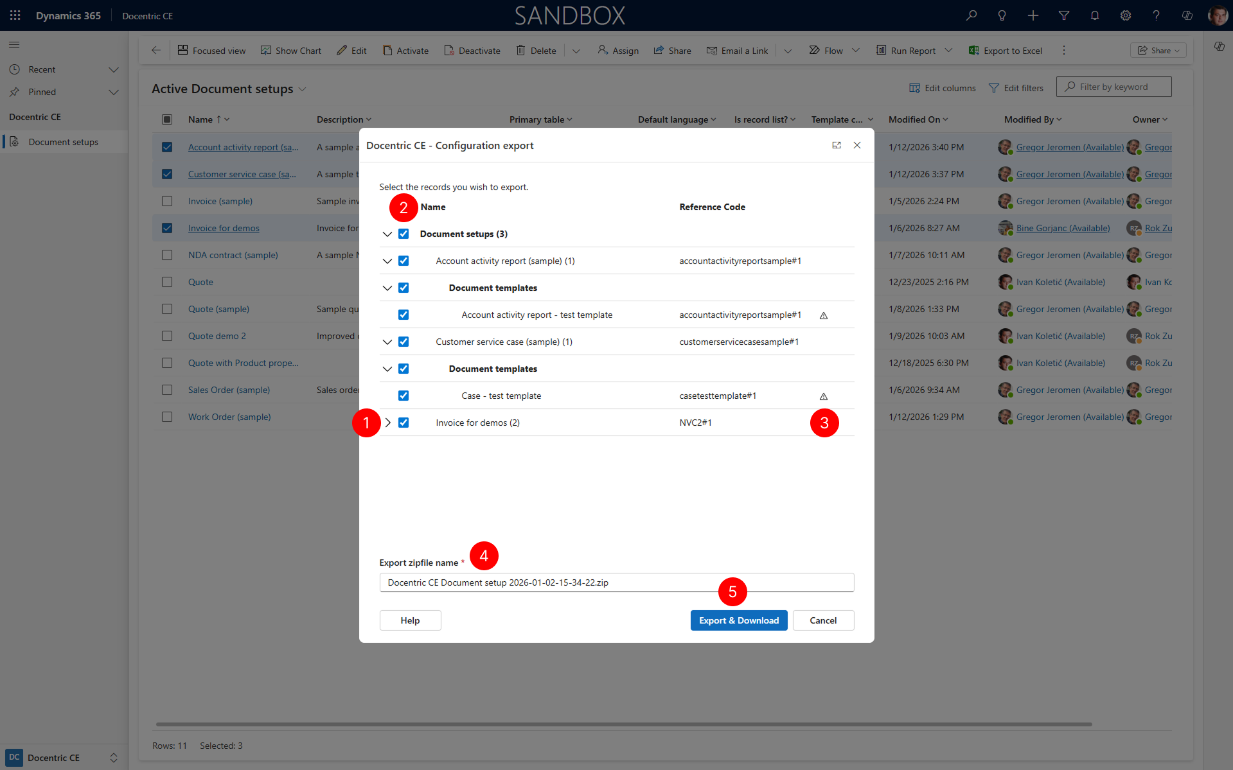This screenshot has height=770, width=1233.
Task: Click the Cancel button in dialog
Action: pyautogui.click(x=823, y=620)
